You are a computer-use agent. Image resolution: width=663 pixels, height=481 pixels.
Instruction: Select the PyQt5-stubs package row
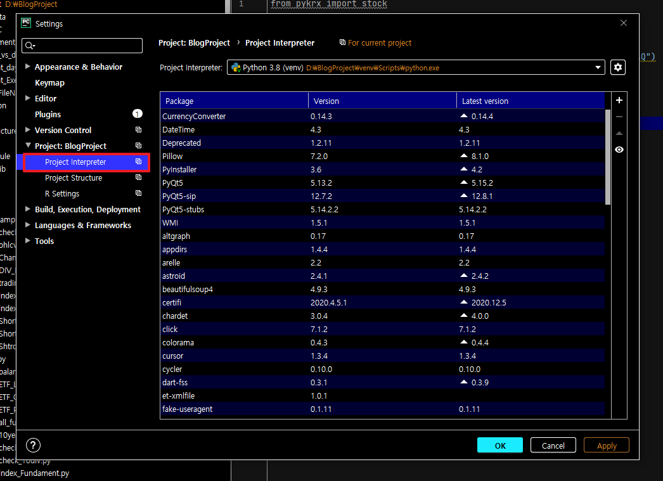[x=383, y=209]
